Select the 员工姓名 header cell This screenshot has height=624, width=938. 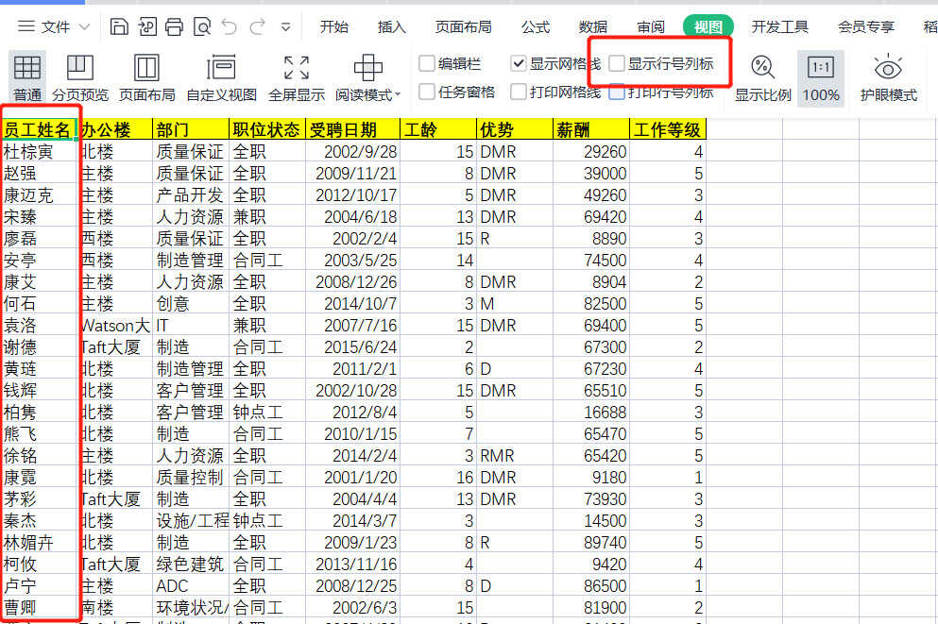38,129
